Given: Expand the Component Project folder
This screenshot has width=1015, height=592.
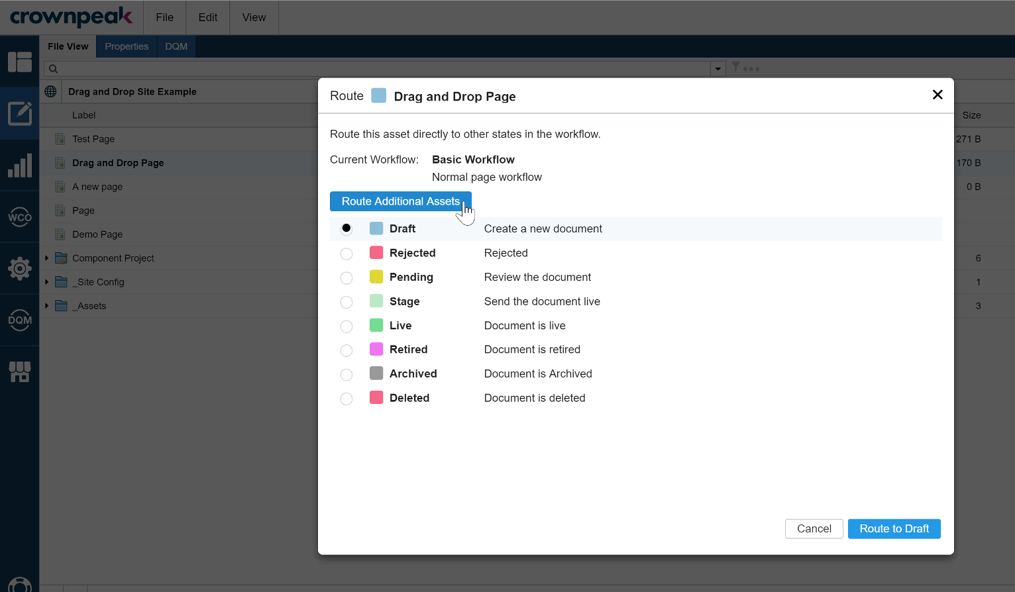Looking at the screenshot, I should tap(46, 258).
